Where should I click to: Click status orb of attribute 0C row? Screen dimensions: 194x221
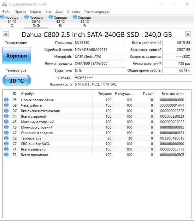click(x=6, y=111)
